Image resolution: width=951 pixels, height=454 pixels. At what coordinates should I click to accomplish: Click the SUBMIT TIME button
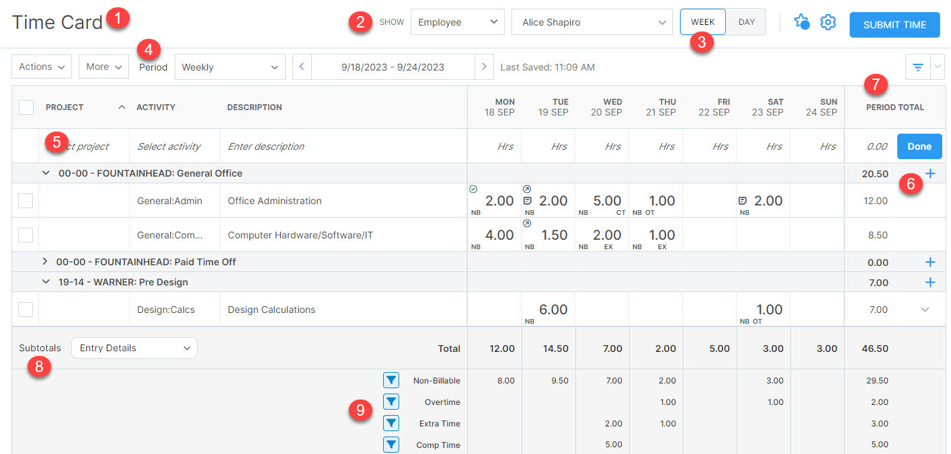[x=895, y=25]
